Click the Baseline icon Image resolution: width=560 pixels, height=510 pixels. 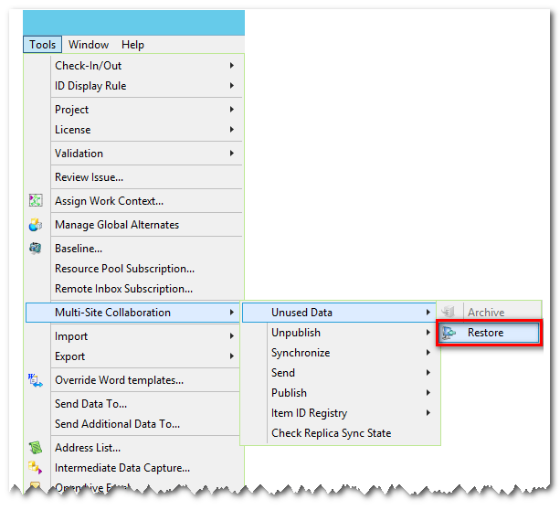(36, 249)
